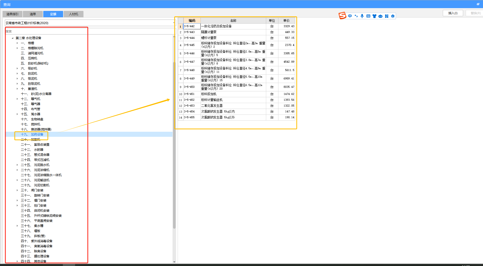Click price cell 8035.47
This screenshot has width=483, height=266.
(287, 87)
